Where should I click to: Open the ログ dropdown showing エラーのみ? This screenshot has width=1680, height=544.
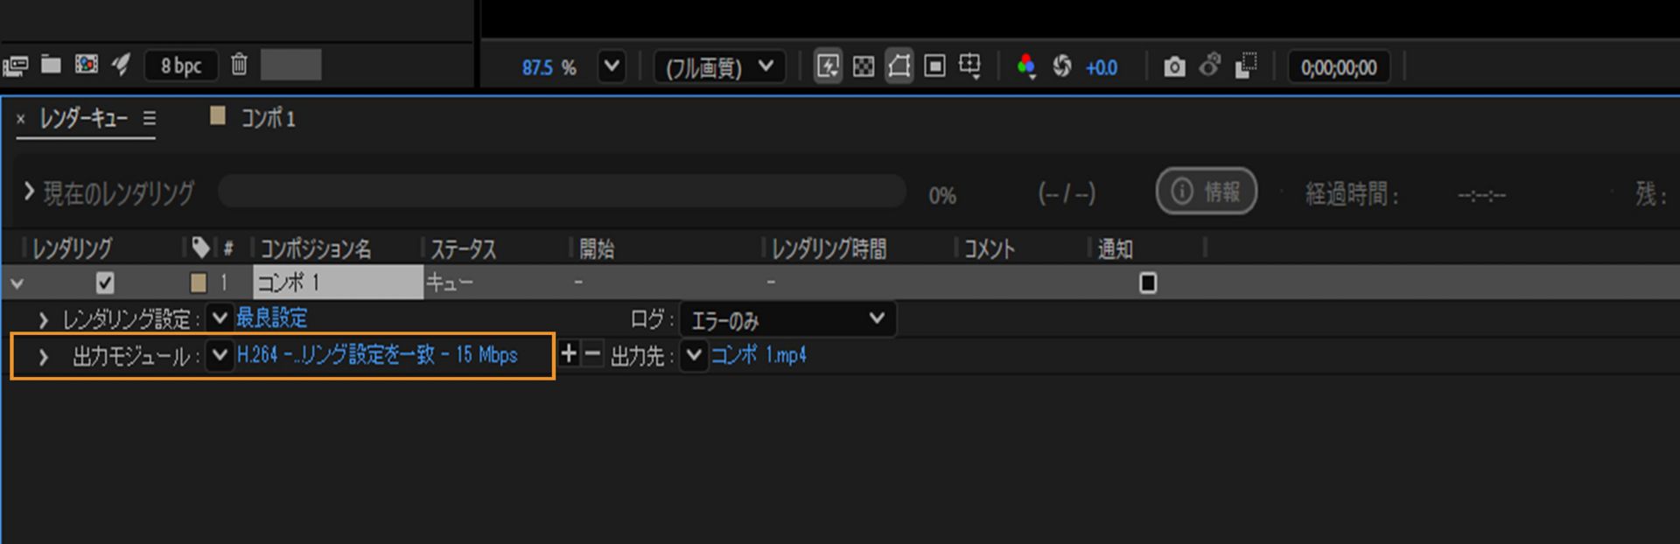787,320
